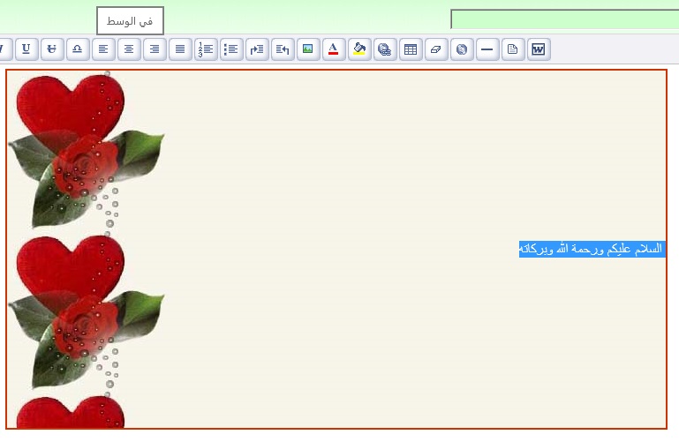679x442 pixels.
Task: Align text to the left
Action: pyautogui.click(x=103, y=49)
